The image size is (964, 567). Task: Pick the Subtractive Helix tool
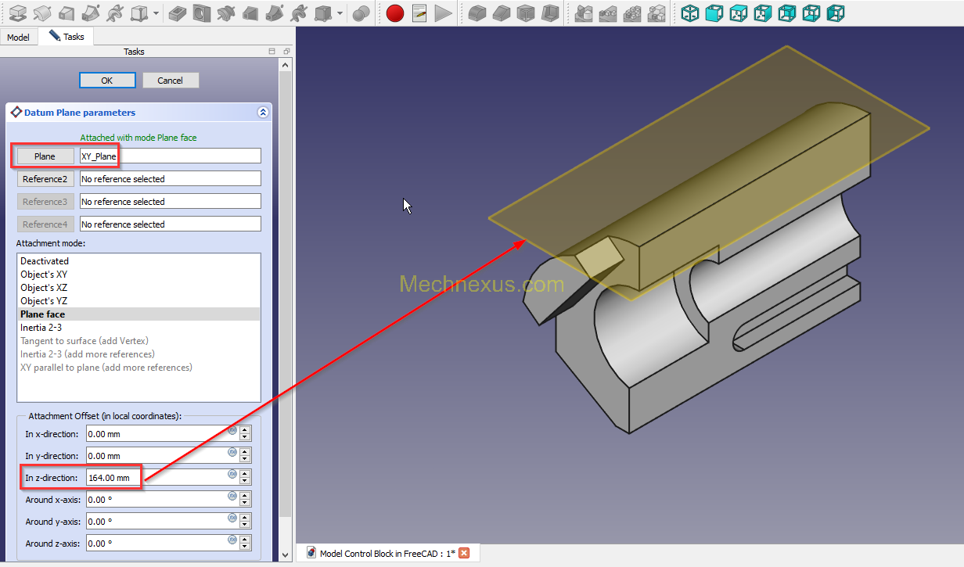pyautogui.click(x=299, y=13)
